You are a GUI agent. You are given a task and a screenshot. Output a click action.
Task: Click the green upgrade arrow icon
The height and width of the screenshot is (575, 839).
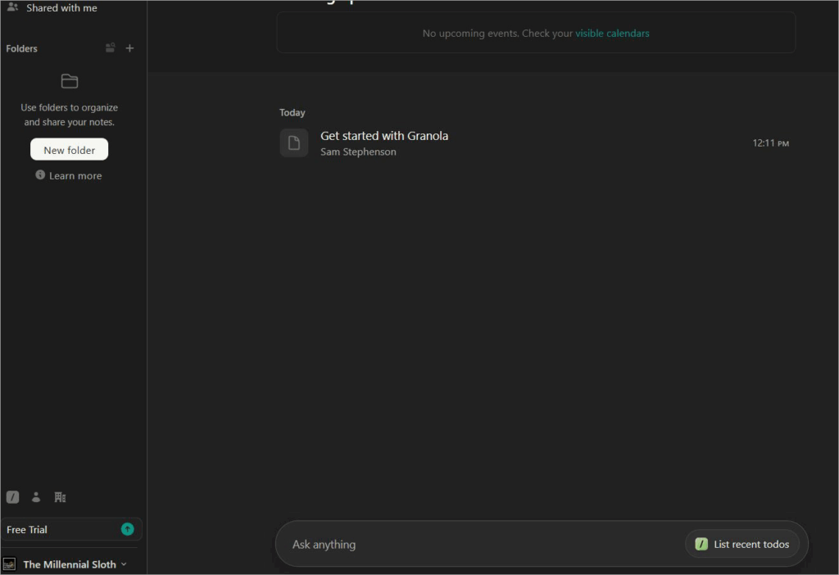(x=127, y=529)
